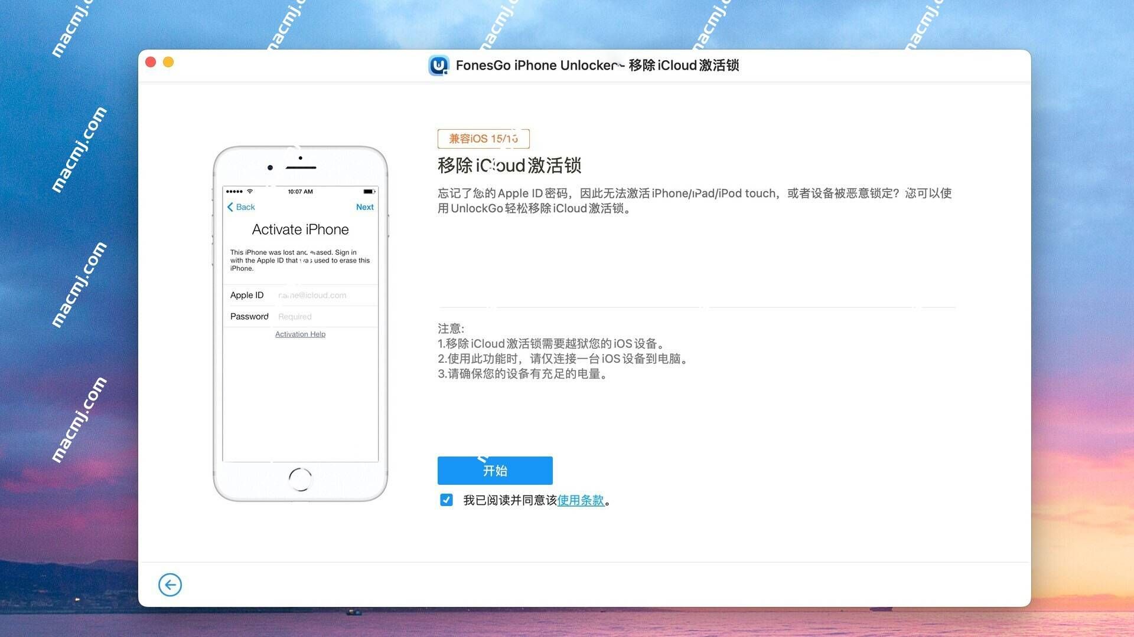Click the 10:07 AM time in mockup
This screenshot has width=1134, height=637.
[x=300, y=192]
